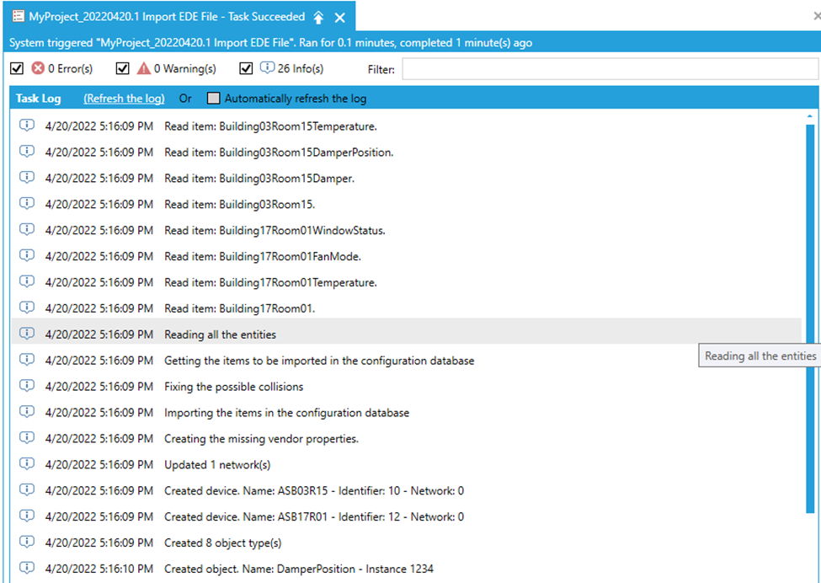Click the Warning triangle filter icon
821x583 pixels.
coord(144,68)
